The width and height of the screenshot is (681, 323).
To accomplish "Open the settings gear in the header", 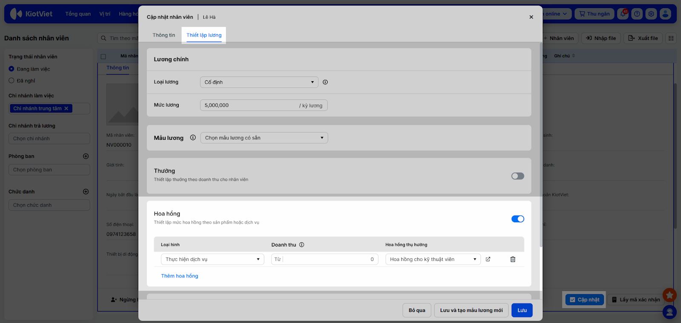I will [651, 14].
